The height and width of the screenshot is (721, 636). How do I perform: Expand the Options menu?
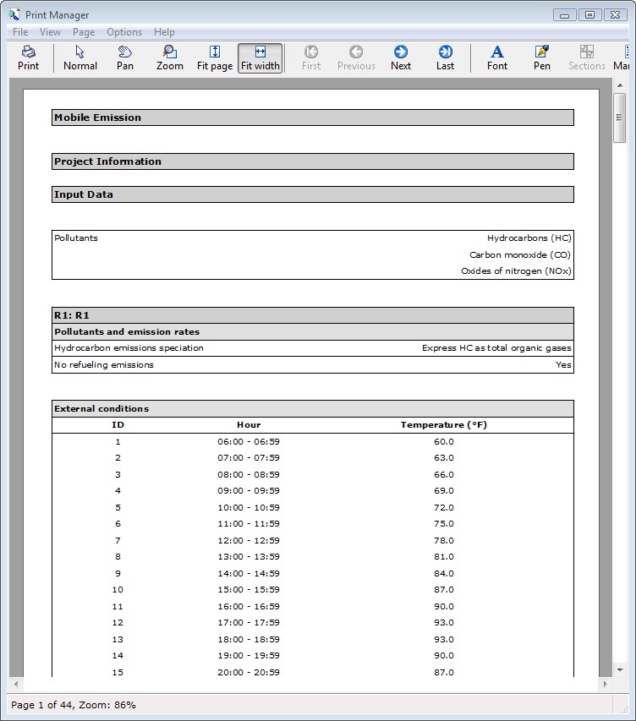(x=124, y=32)
